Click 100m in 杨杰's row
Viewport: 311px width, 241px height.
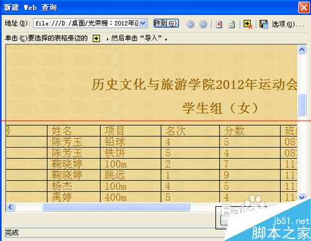point(131,186)
